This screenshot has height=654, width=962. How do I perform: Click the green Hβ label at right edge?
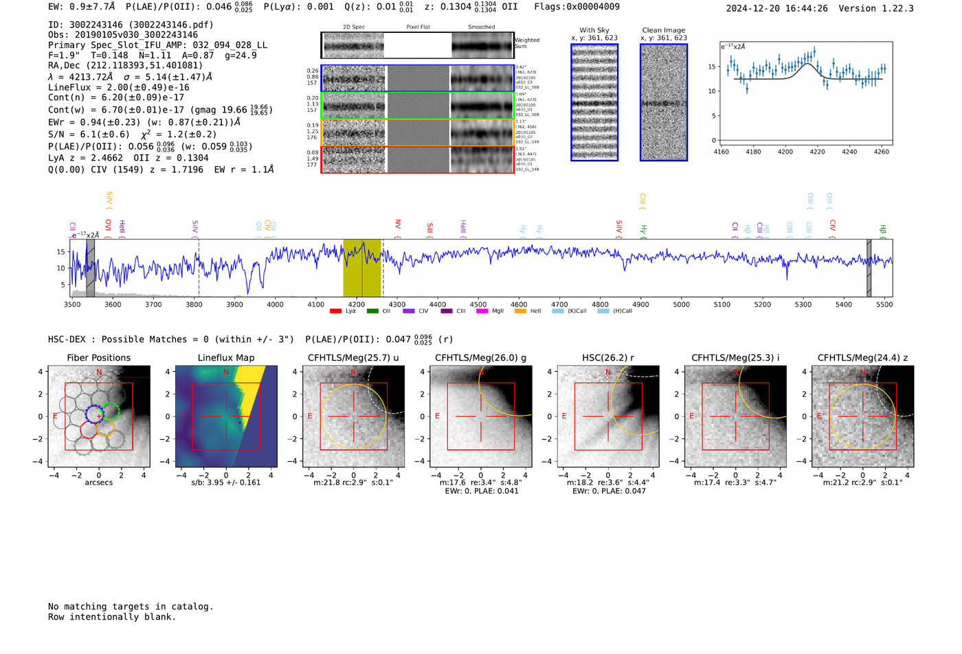click(883, 231)
